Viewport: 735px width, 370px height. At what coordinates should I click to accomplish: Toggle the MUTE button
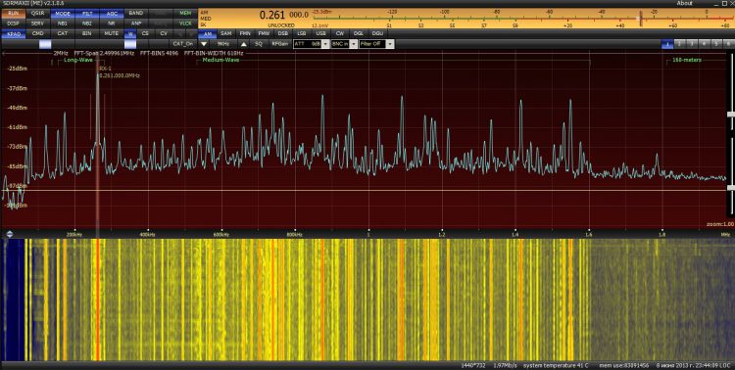[x=112, y=33]
